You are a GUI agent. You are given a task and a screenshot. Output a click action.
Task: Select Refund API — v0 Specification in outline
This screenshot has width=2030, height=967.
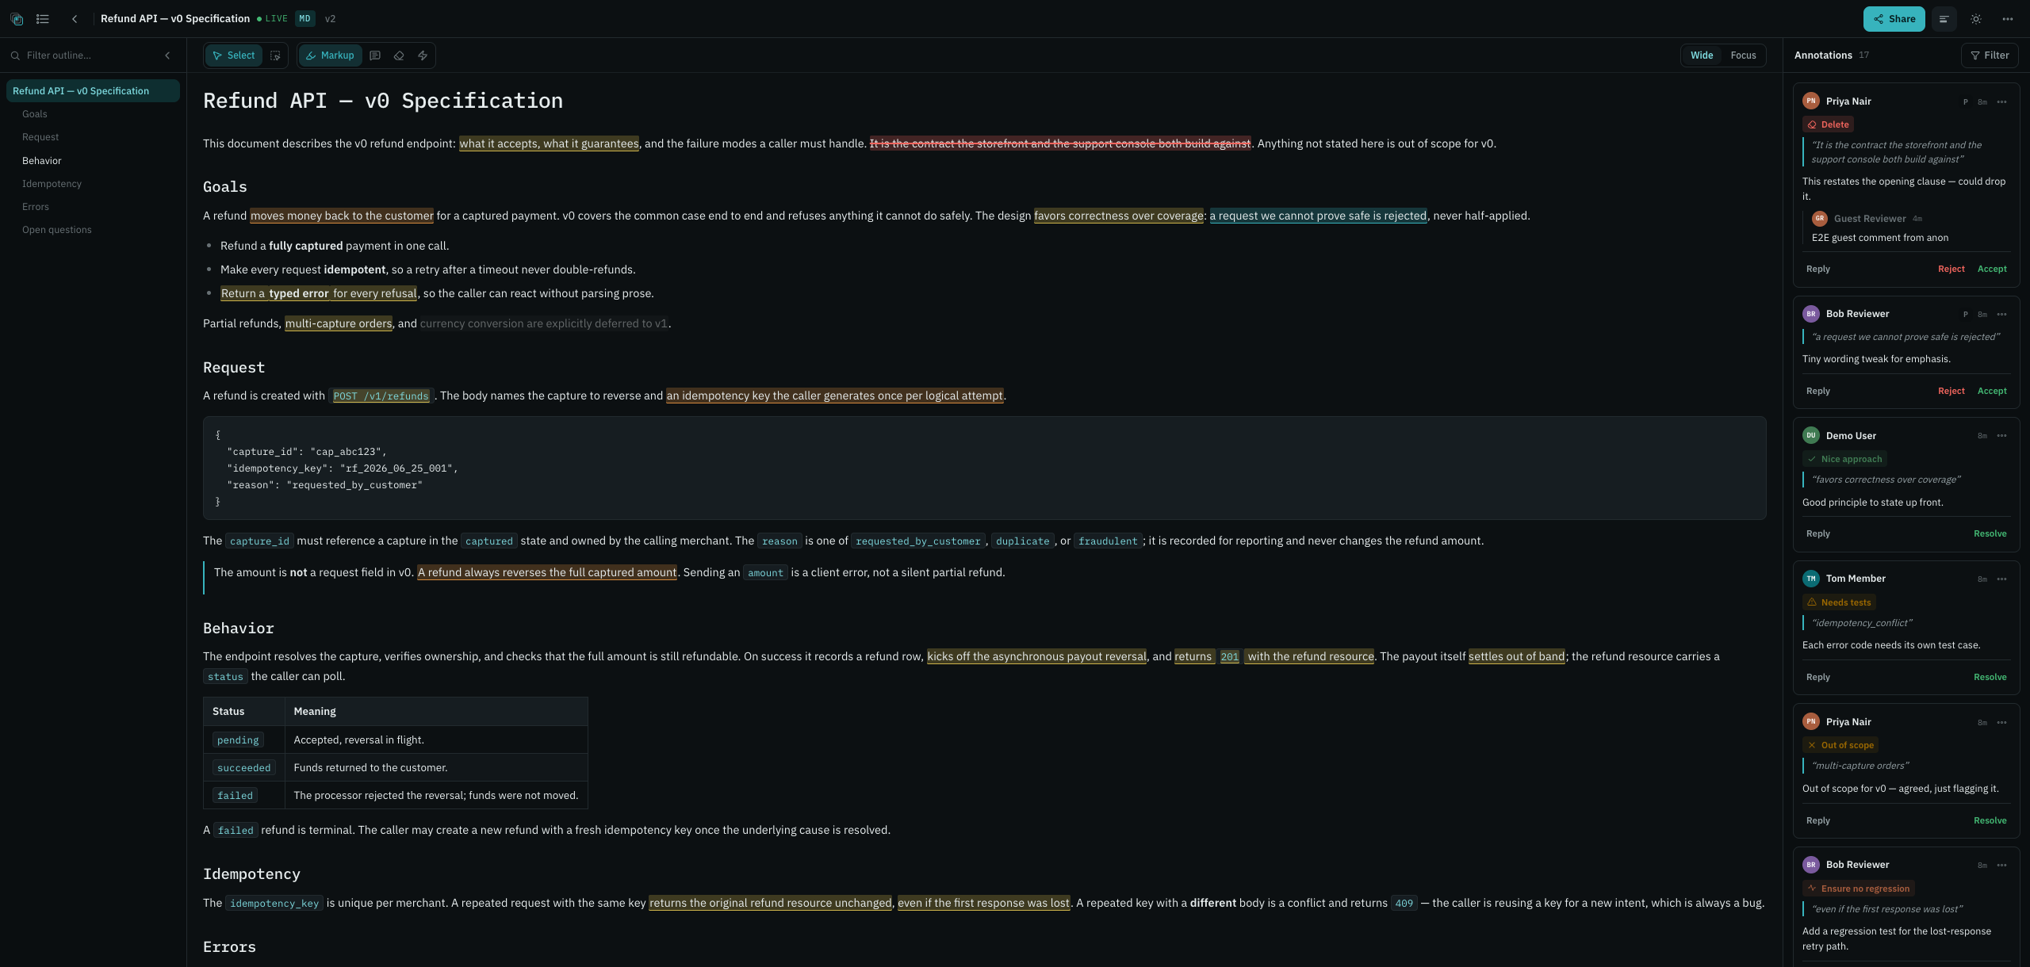coord(93,91)
